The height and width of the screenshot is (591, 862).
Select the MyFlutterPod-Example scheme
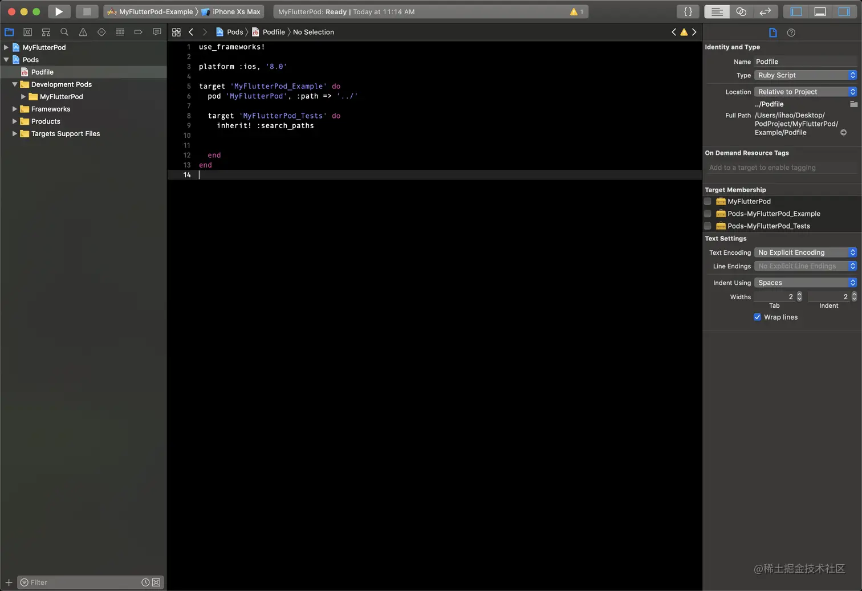click(x=151, y=11)
